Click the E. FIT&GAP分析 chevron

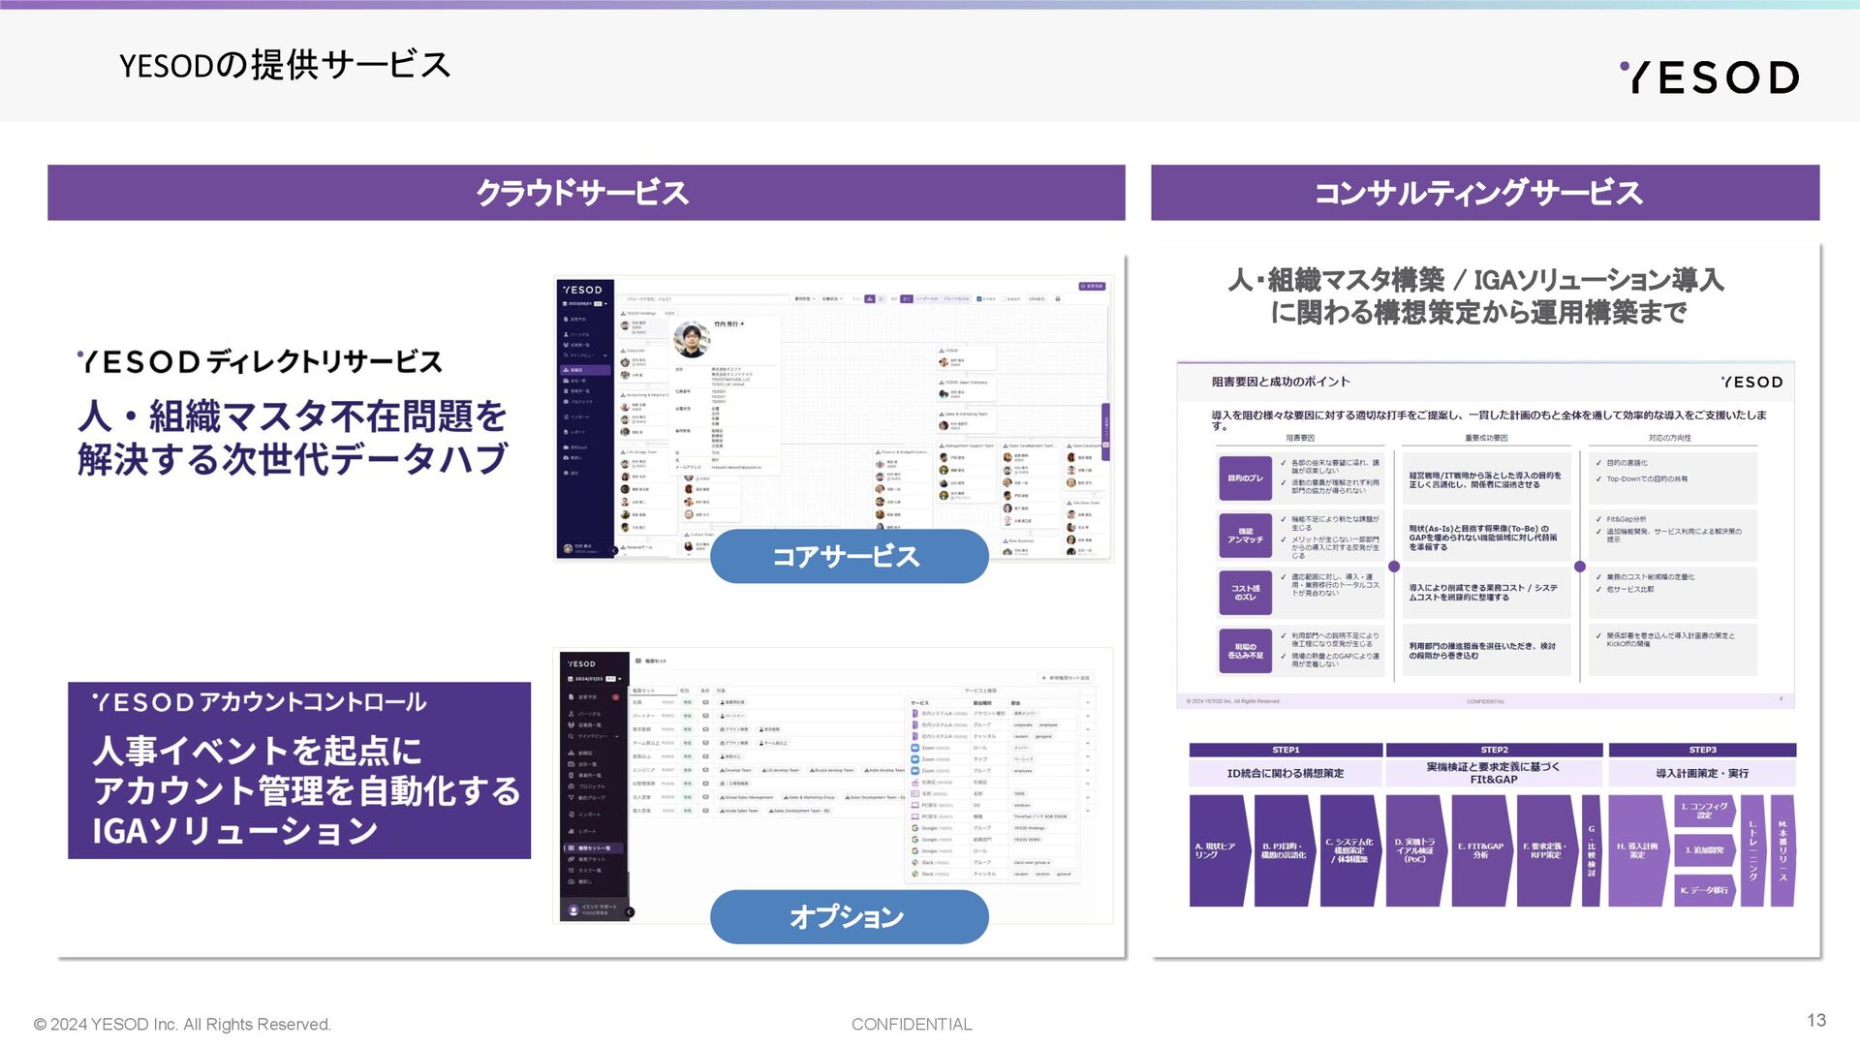click(1481, 850)
